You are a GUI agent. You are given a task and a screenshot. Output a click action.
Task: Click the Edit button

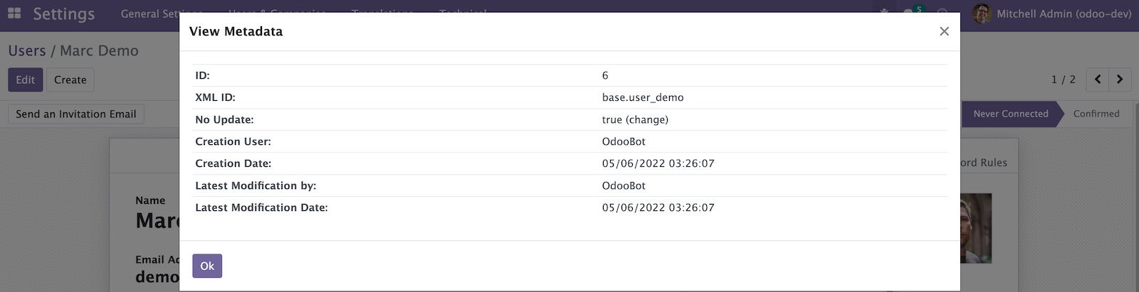[x=26, y=80]
